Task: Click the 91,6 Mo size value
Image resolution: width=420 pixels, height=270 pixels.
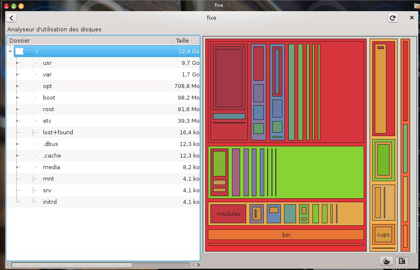Action: tap(188, 109)
